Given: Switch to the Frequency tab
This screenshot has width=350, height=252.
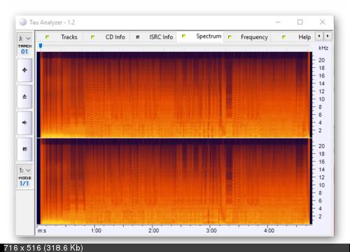Looking at the screenshot, I should (247, 37).
